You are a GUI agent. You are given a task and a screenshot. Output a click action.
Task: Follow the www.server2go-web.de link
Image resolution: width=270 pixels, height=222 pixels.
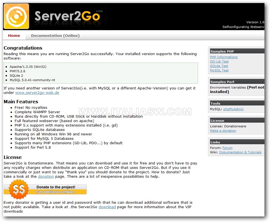(x=37, y=93)
